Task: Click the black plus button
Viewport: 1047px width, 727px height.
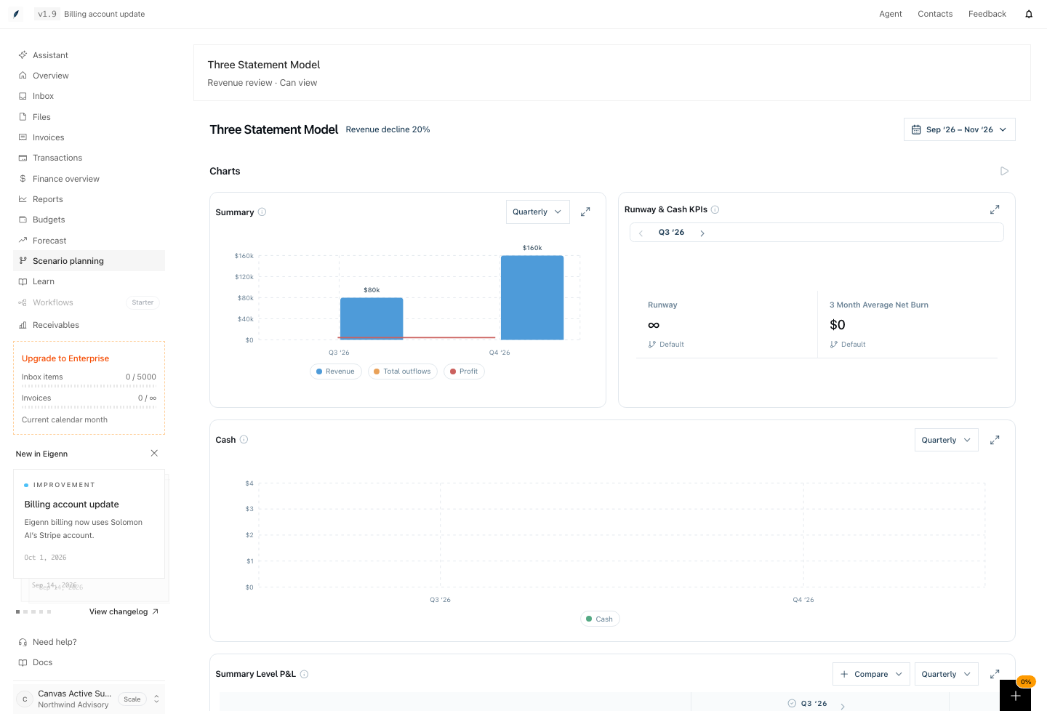Action: pyautogui.click(x=1015, y=695)
